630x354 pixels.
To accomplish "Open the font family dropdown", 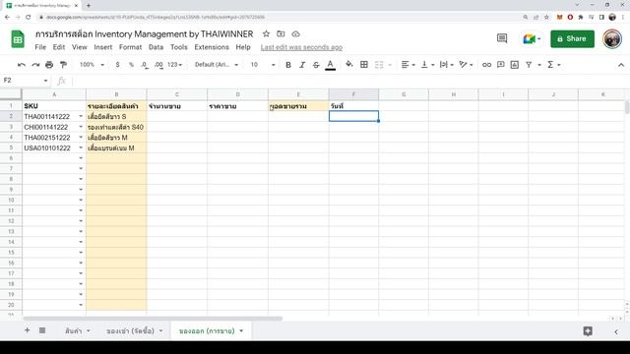I will click(217, 65).
